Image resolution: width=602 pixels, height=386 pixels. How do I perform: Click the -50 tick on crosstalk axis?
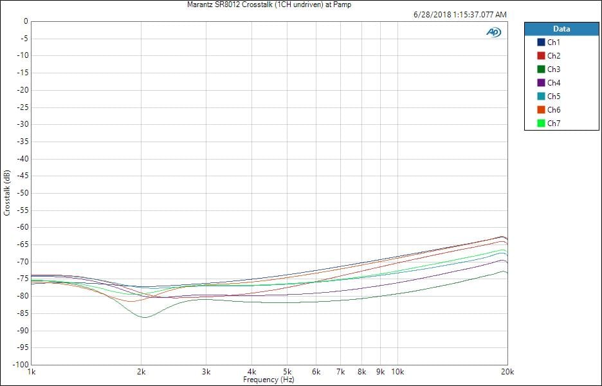pos(21,193)
